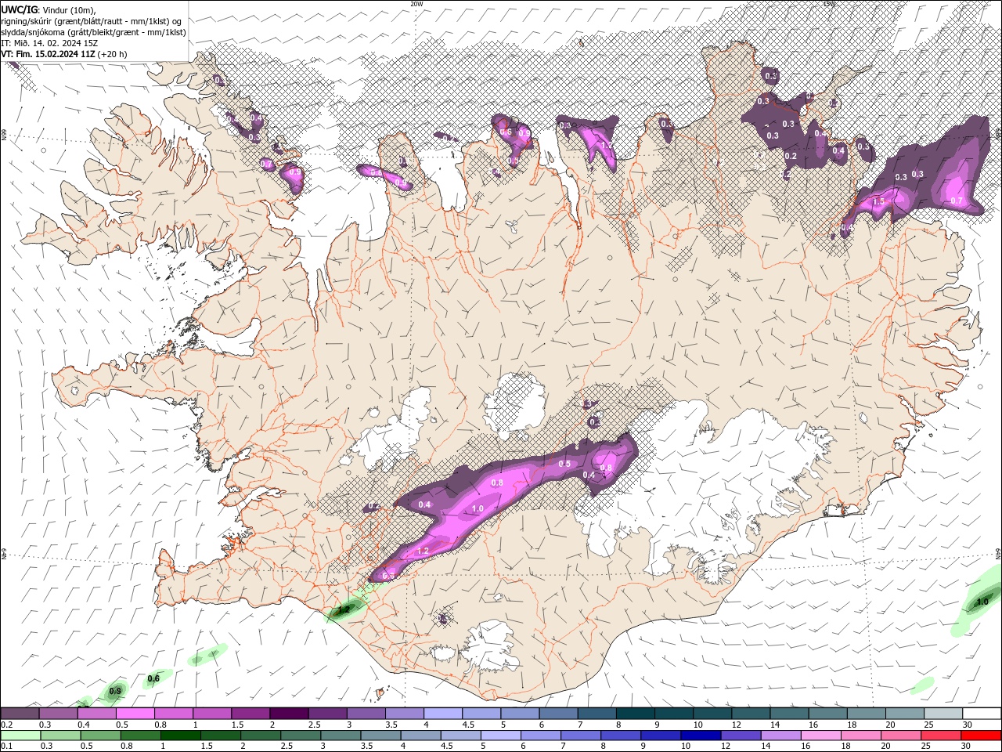Click the '20W' longitude label at the top
This screenshot has height=752, width=1002.
click(x=416, y=4)
